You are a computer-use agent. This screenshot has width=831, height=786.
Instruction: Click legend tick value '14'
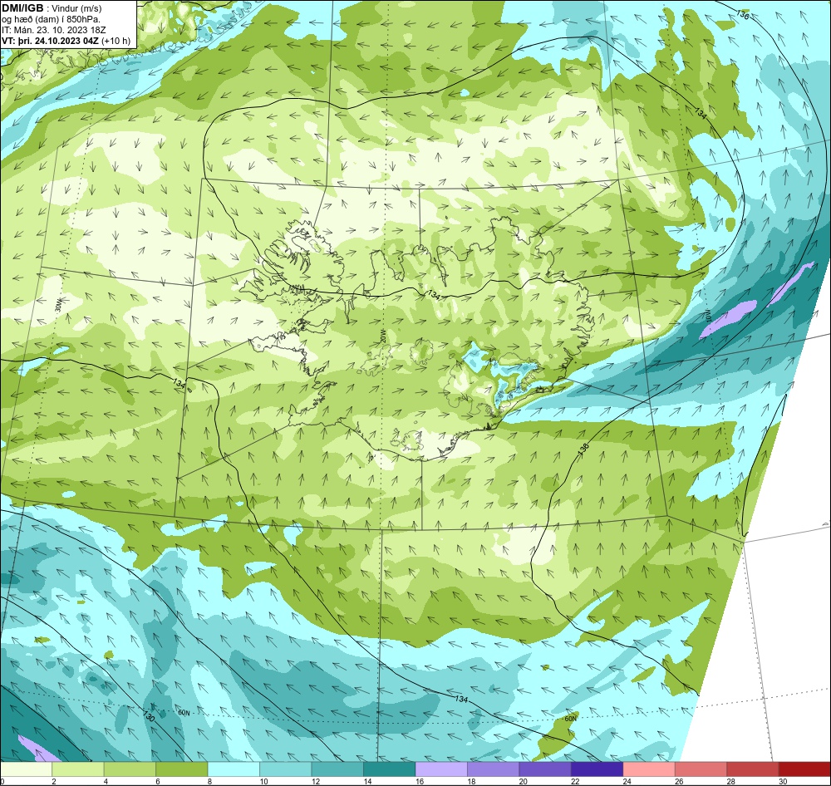coord(366,781)
